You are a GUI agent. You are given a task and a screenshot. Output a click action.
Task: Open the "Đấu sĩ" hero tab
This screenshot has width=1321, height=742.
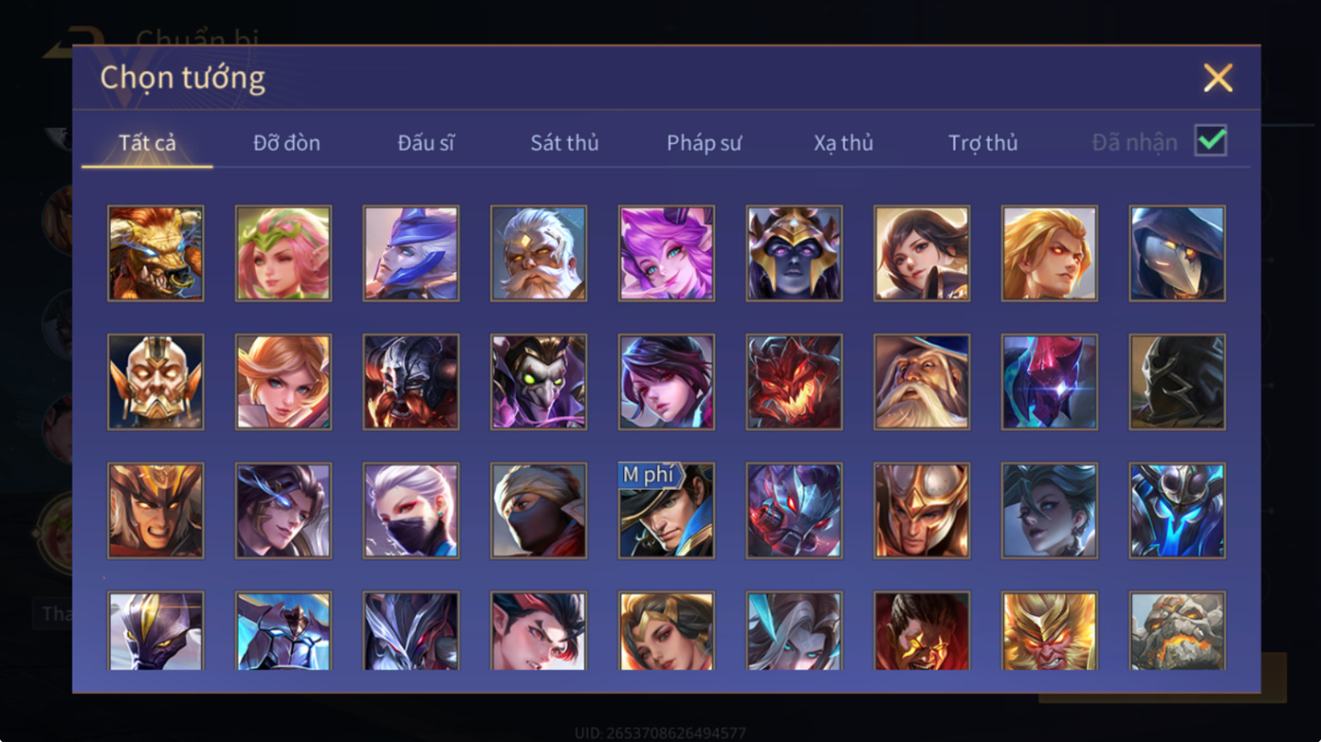(425, 143)
